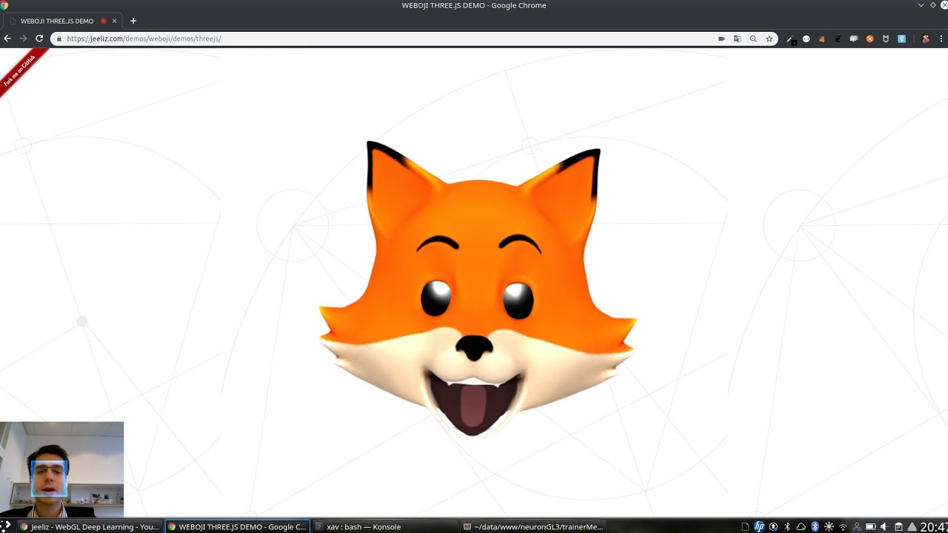Click the taskbar clock
The width and height of the screenshot is (948, 533).
934,526
